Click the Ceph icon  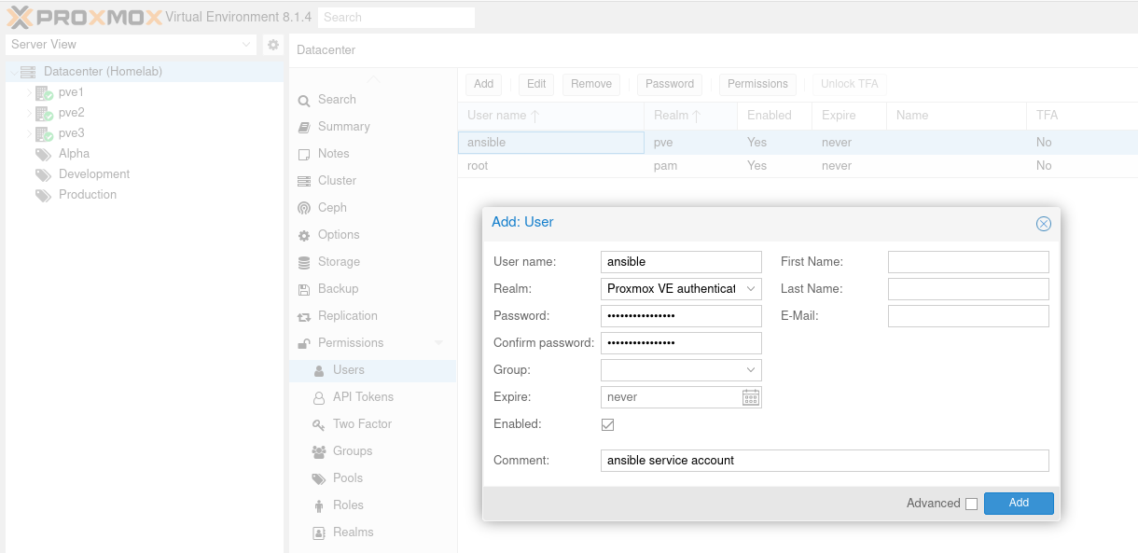click(304, 208)
